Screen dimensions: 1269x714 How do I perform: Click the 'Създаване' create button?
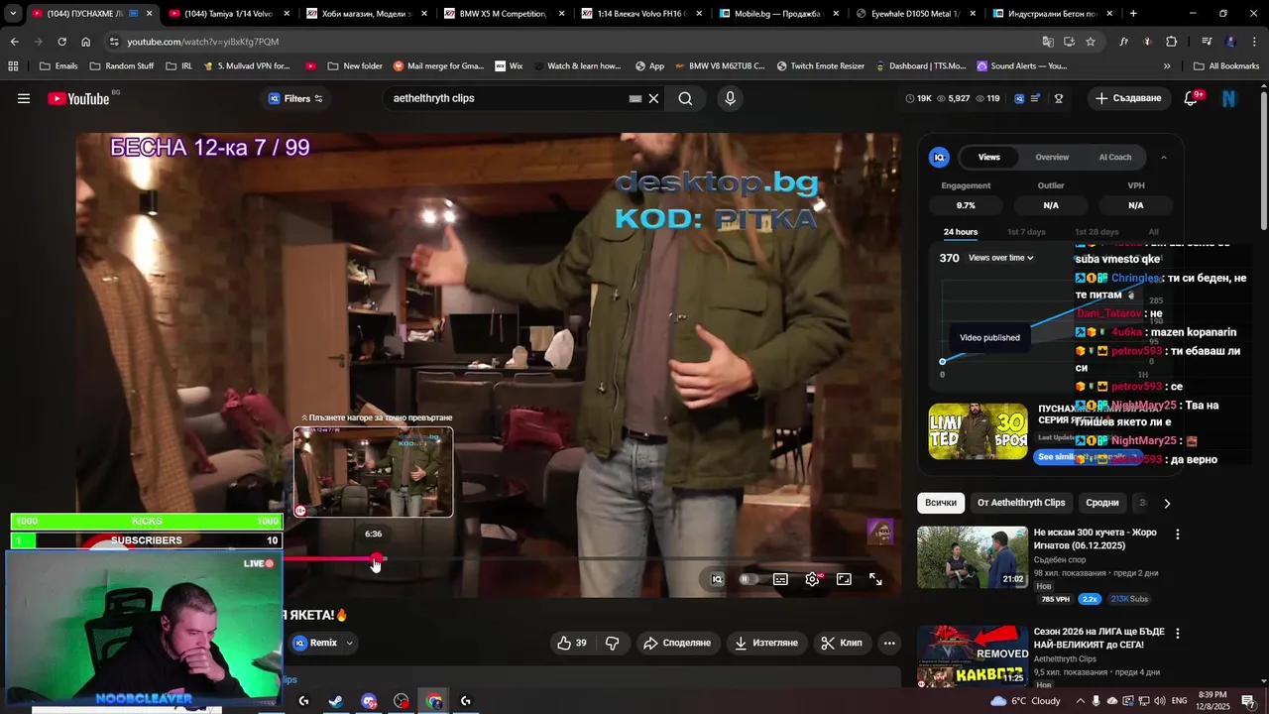pyautogui.click(x=1128, y=98)
